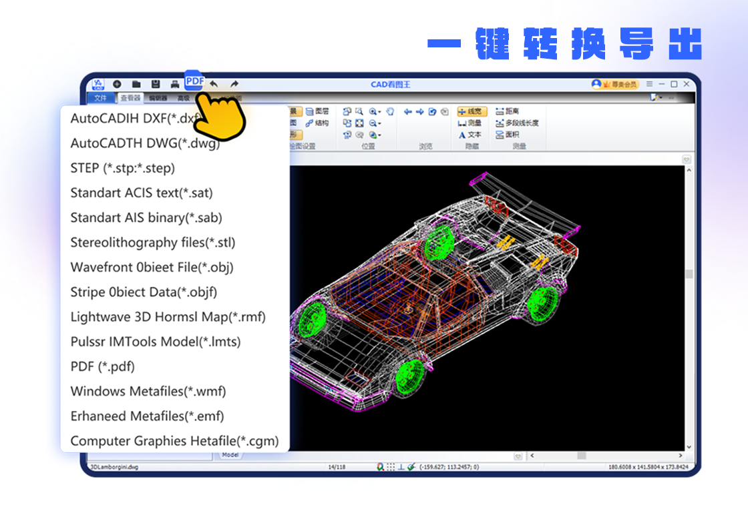Click the 3DLamborgini.dwg filename in status bar
Screen dimensions: 748x507
[114, 467]
